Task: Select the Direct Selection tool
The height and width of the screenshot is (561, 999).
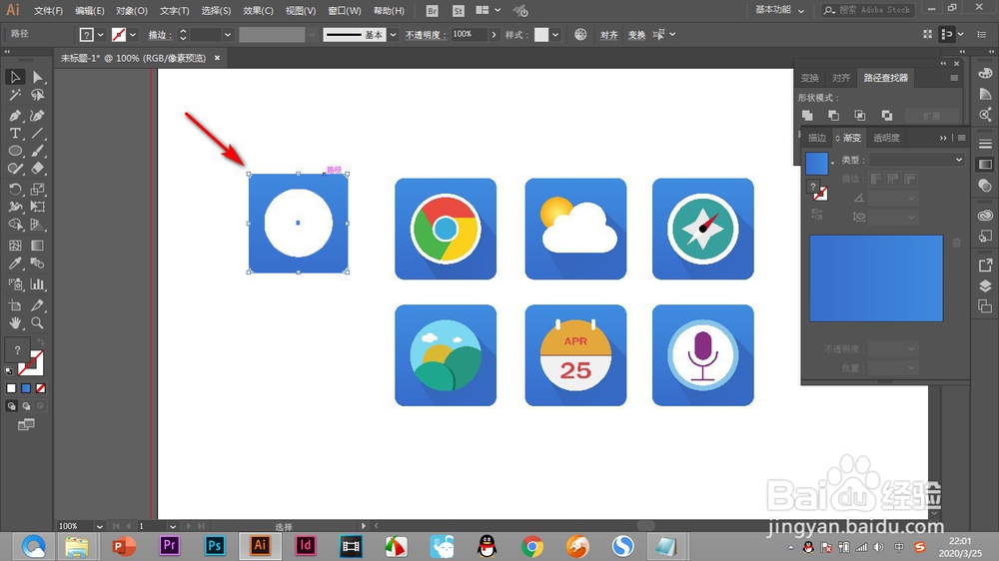Action: pyautogui.click(x=38, y=77)
